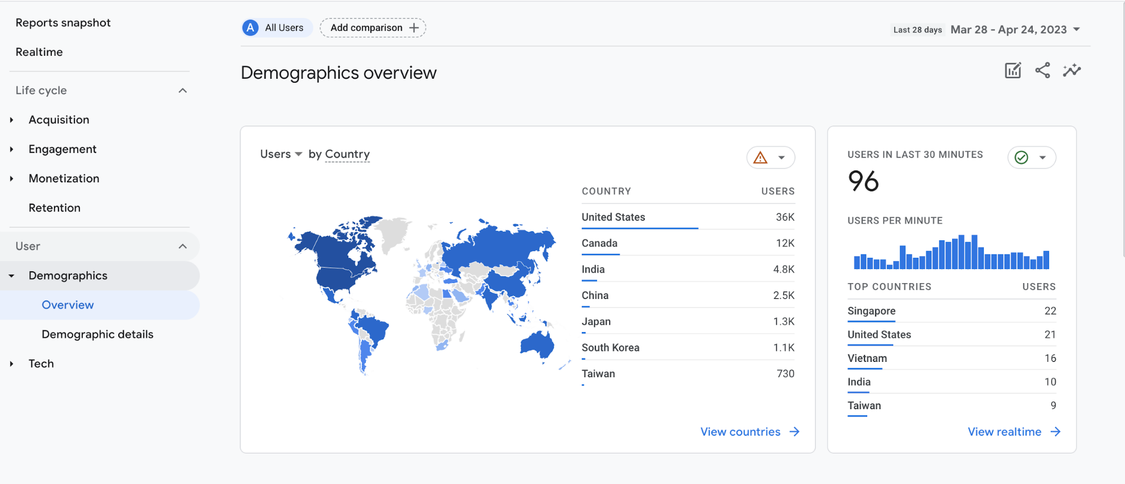Click the share this report icon
Viewport: 1125px width, 484px height.
click(x=1042, y=70)
